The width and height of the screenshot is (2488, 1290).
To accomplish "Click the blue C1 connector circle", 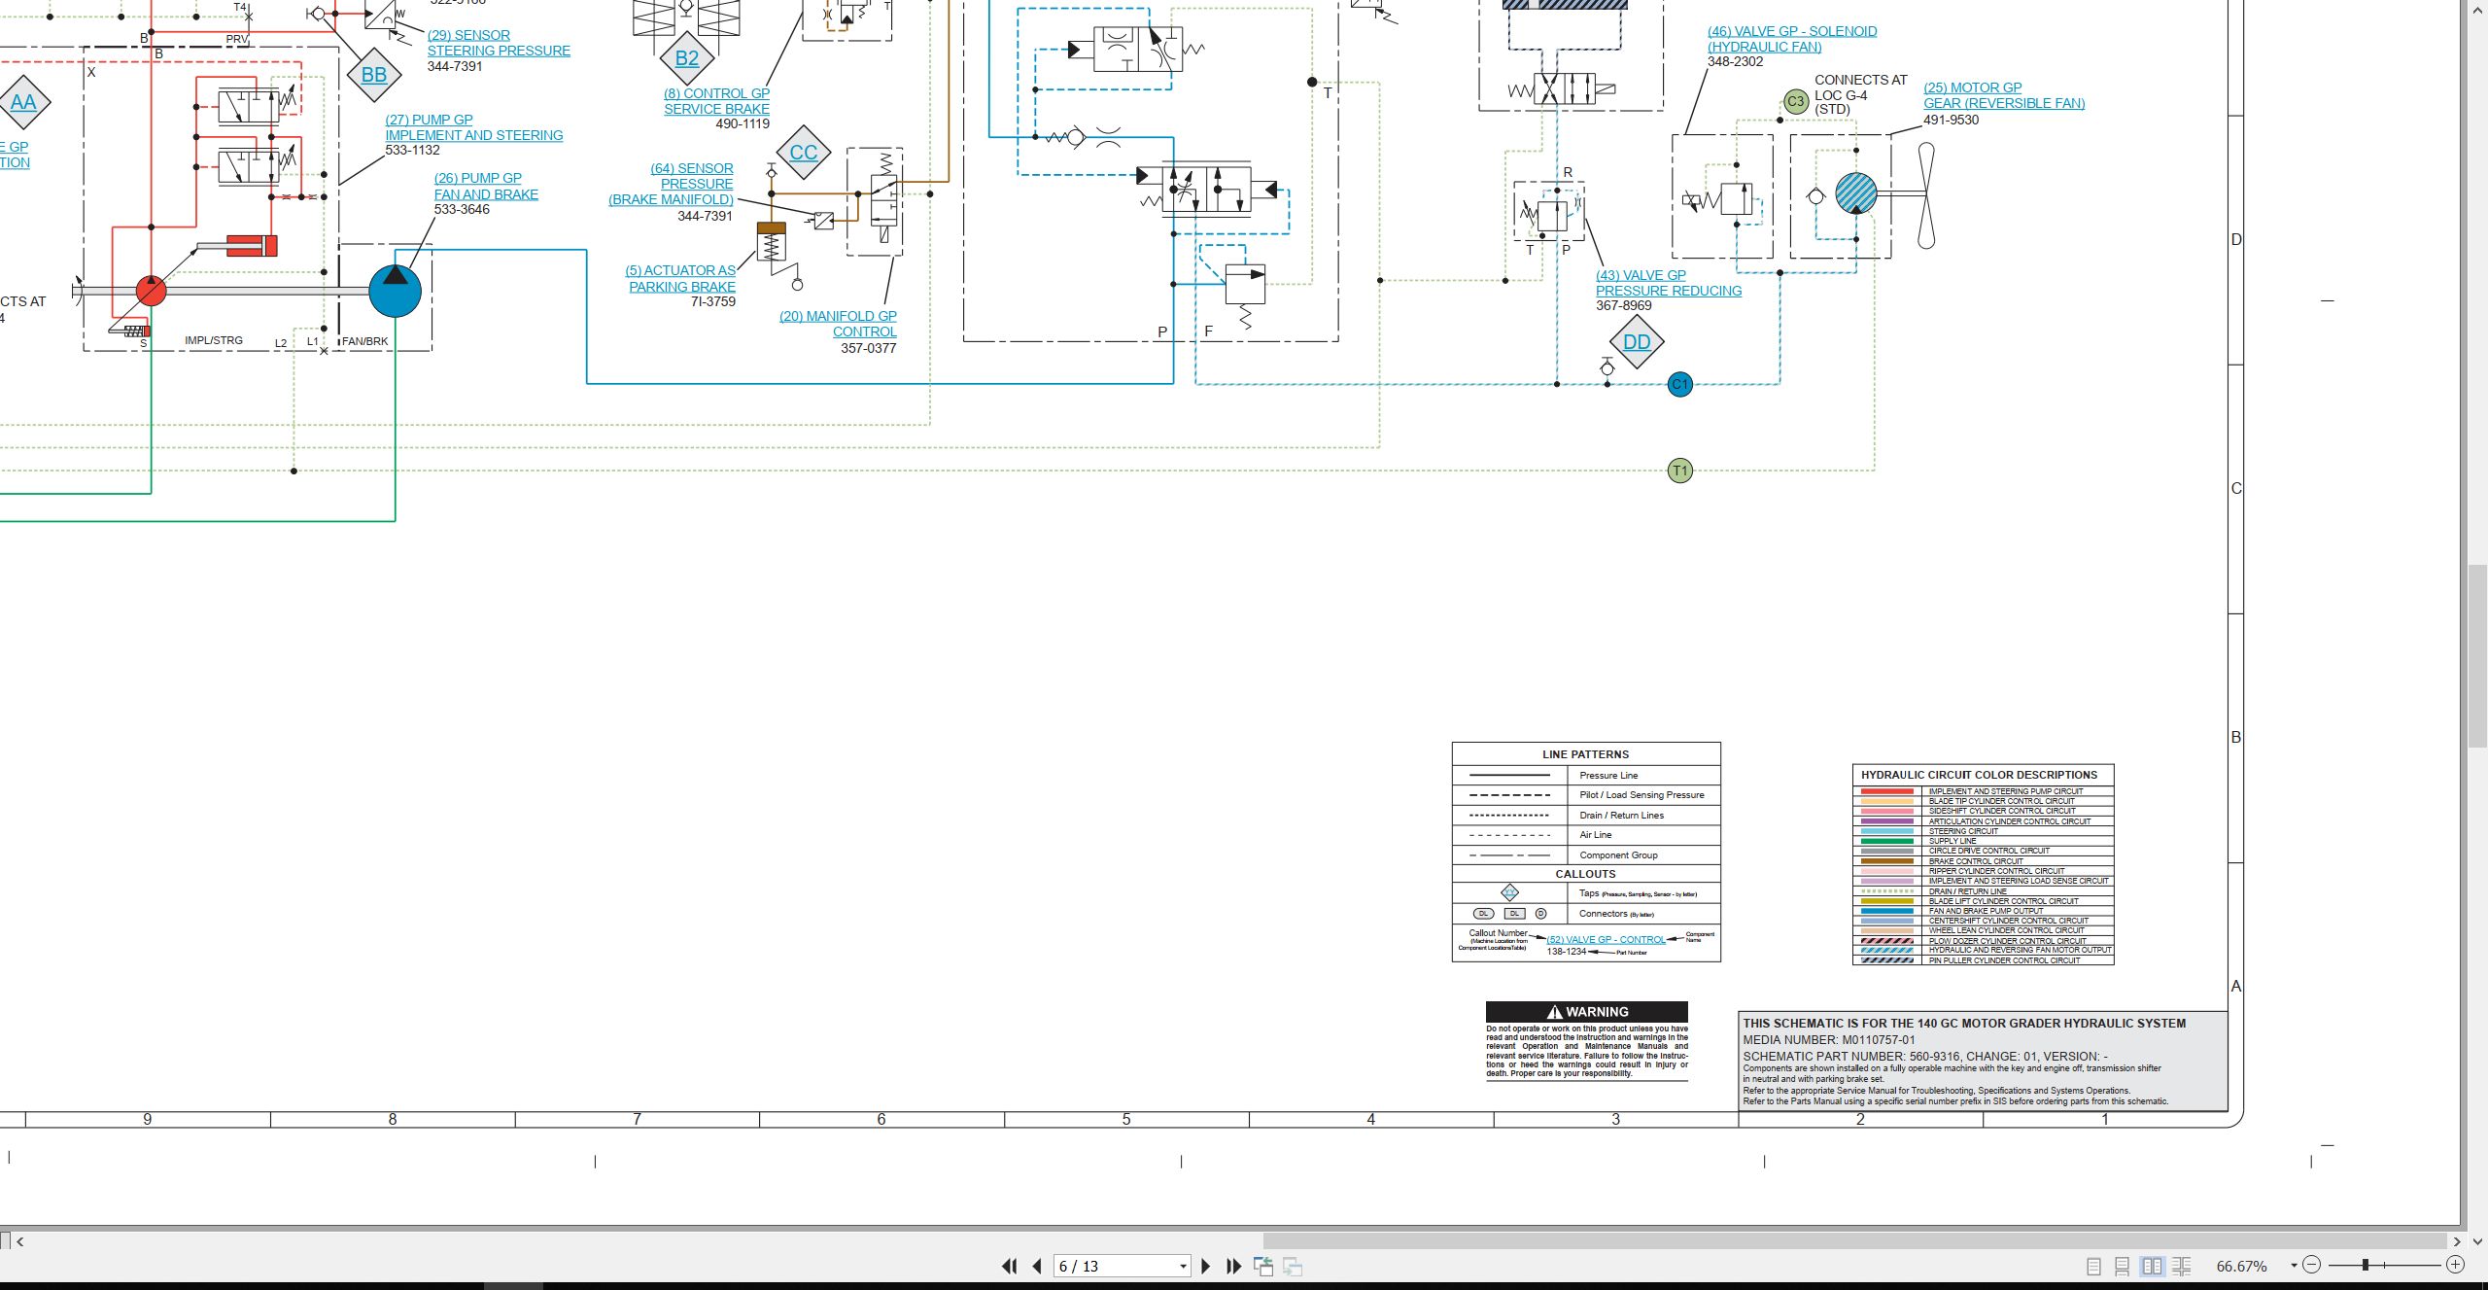I will (x=1679, y=384).
